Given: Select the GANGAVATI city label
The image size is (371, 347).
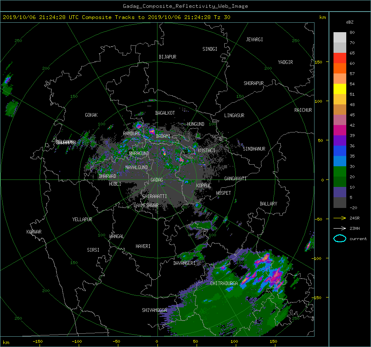Looking at the screenshot, I should pyautogui.click(x=235, y=179).
